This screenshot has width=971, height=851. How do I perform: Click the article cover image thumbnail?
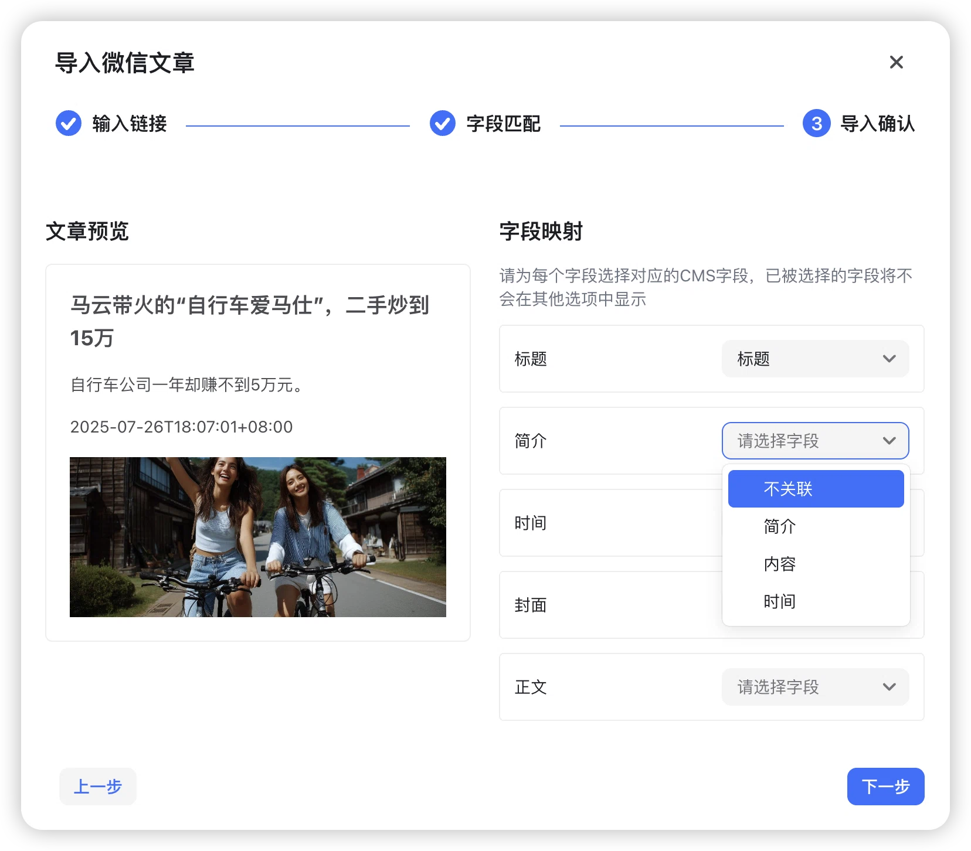[x=258, y=537]
